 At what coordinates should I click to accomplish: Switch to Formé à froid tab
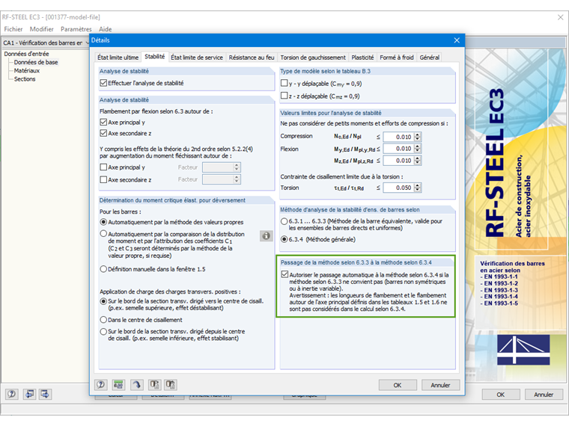coord(397,58)
